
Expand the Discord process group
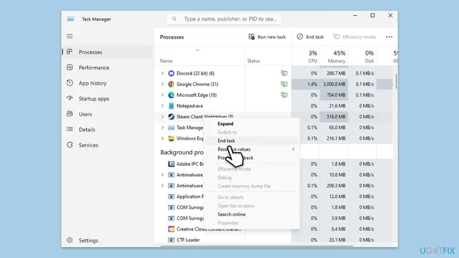(x=162, y=73)
